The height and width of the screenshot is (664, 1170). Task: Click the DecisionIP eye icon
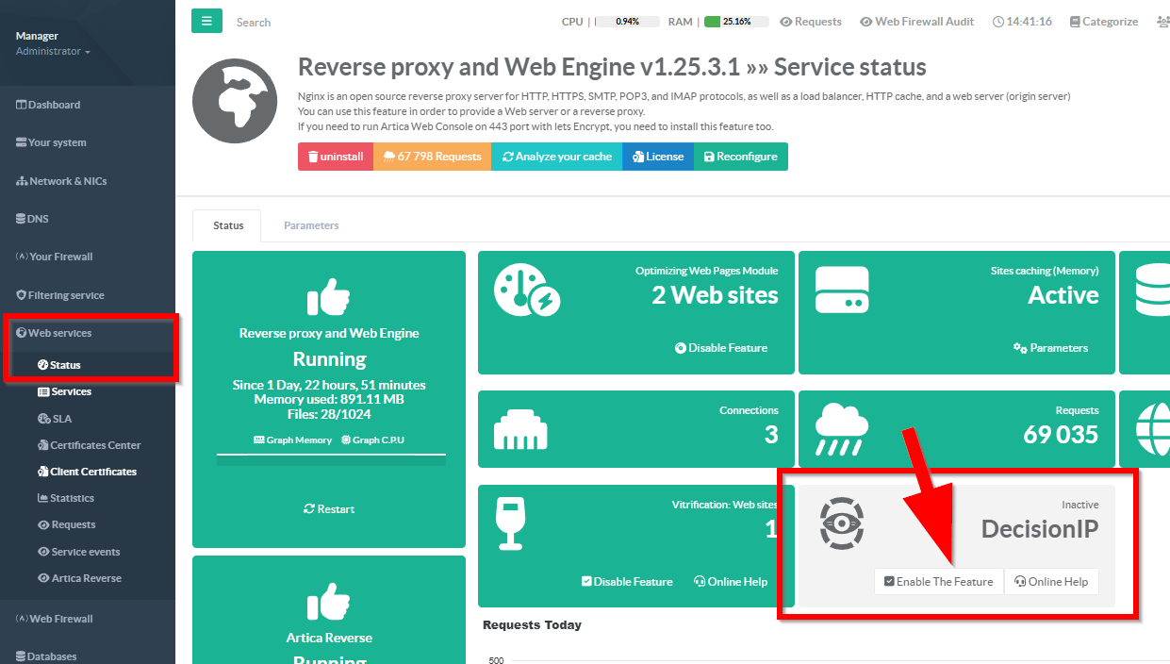(x=841, y=523)
